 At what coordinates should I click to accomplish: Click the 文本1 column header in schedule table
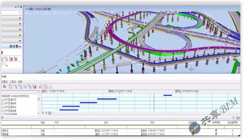[x=57, y=123]
